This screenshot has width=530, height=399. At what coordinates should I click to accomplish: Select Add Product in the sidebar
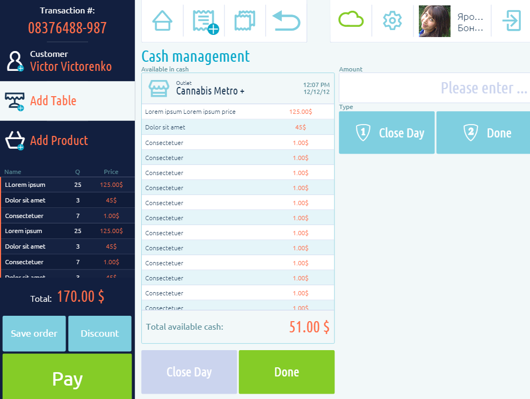(x=59, y=141)
